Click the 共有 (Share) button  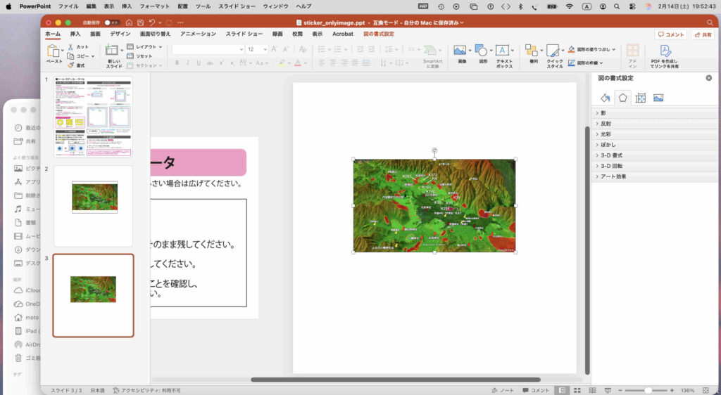(x=702, y=34)
